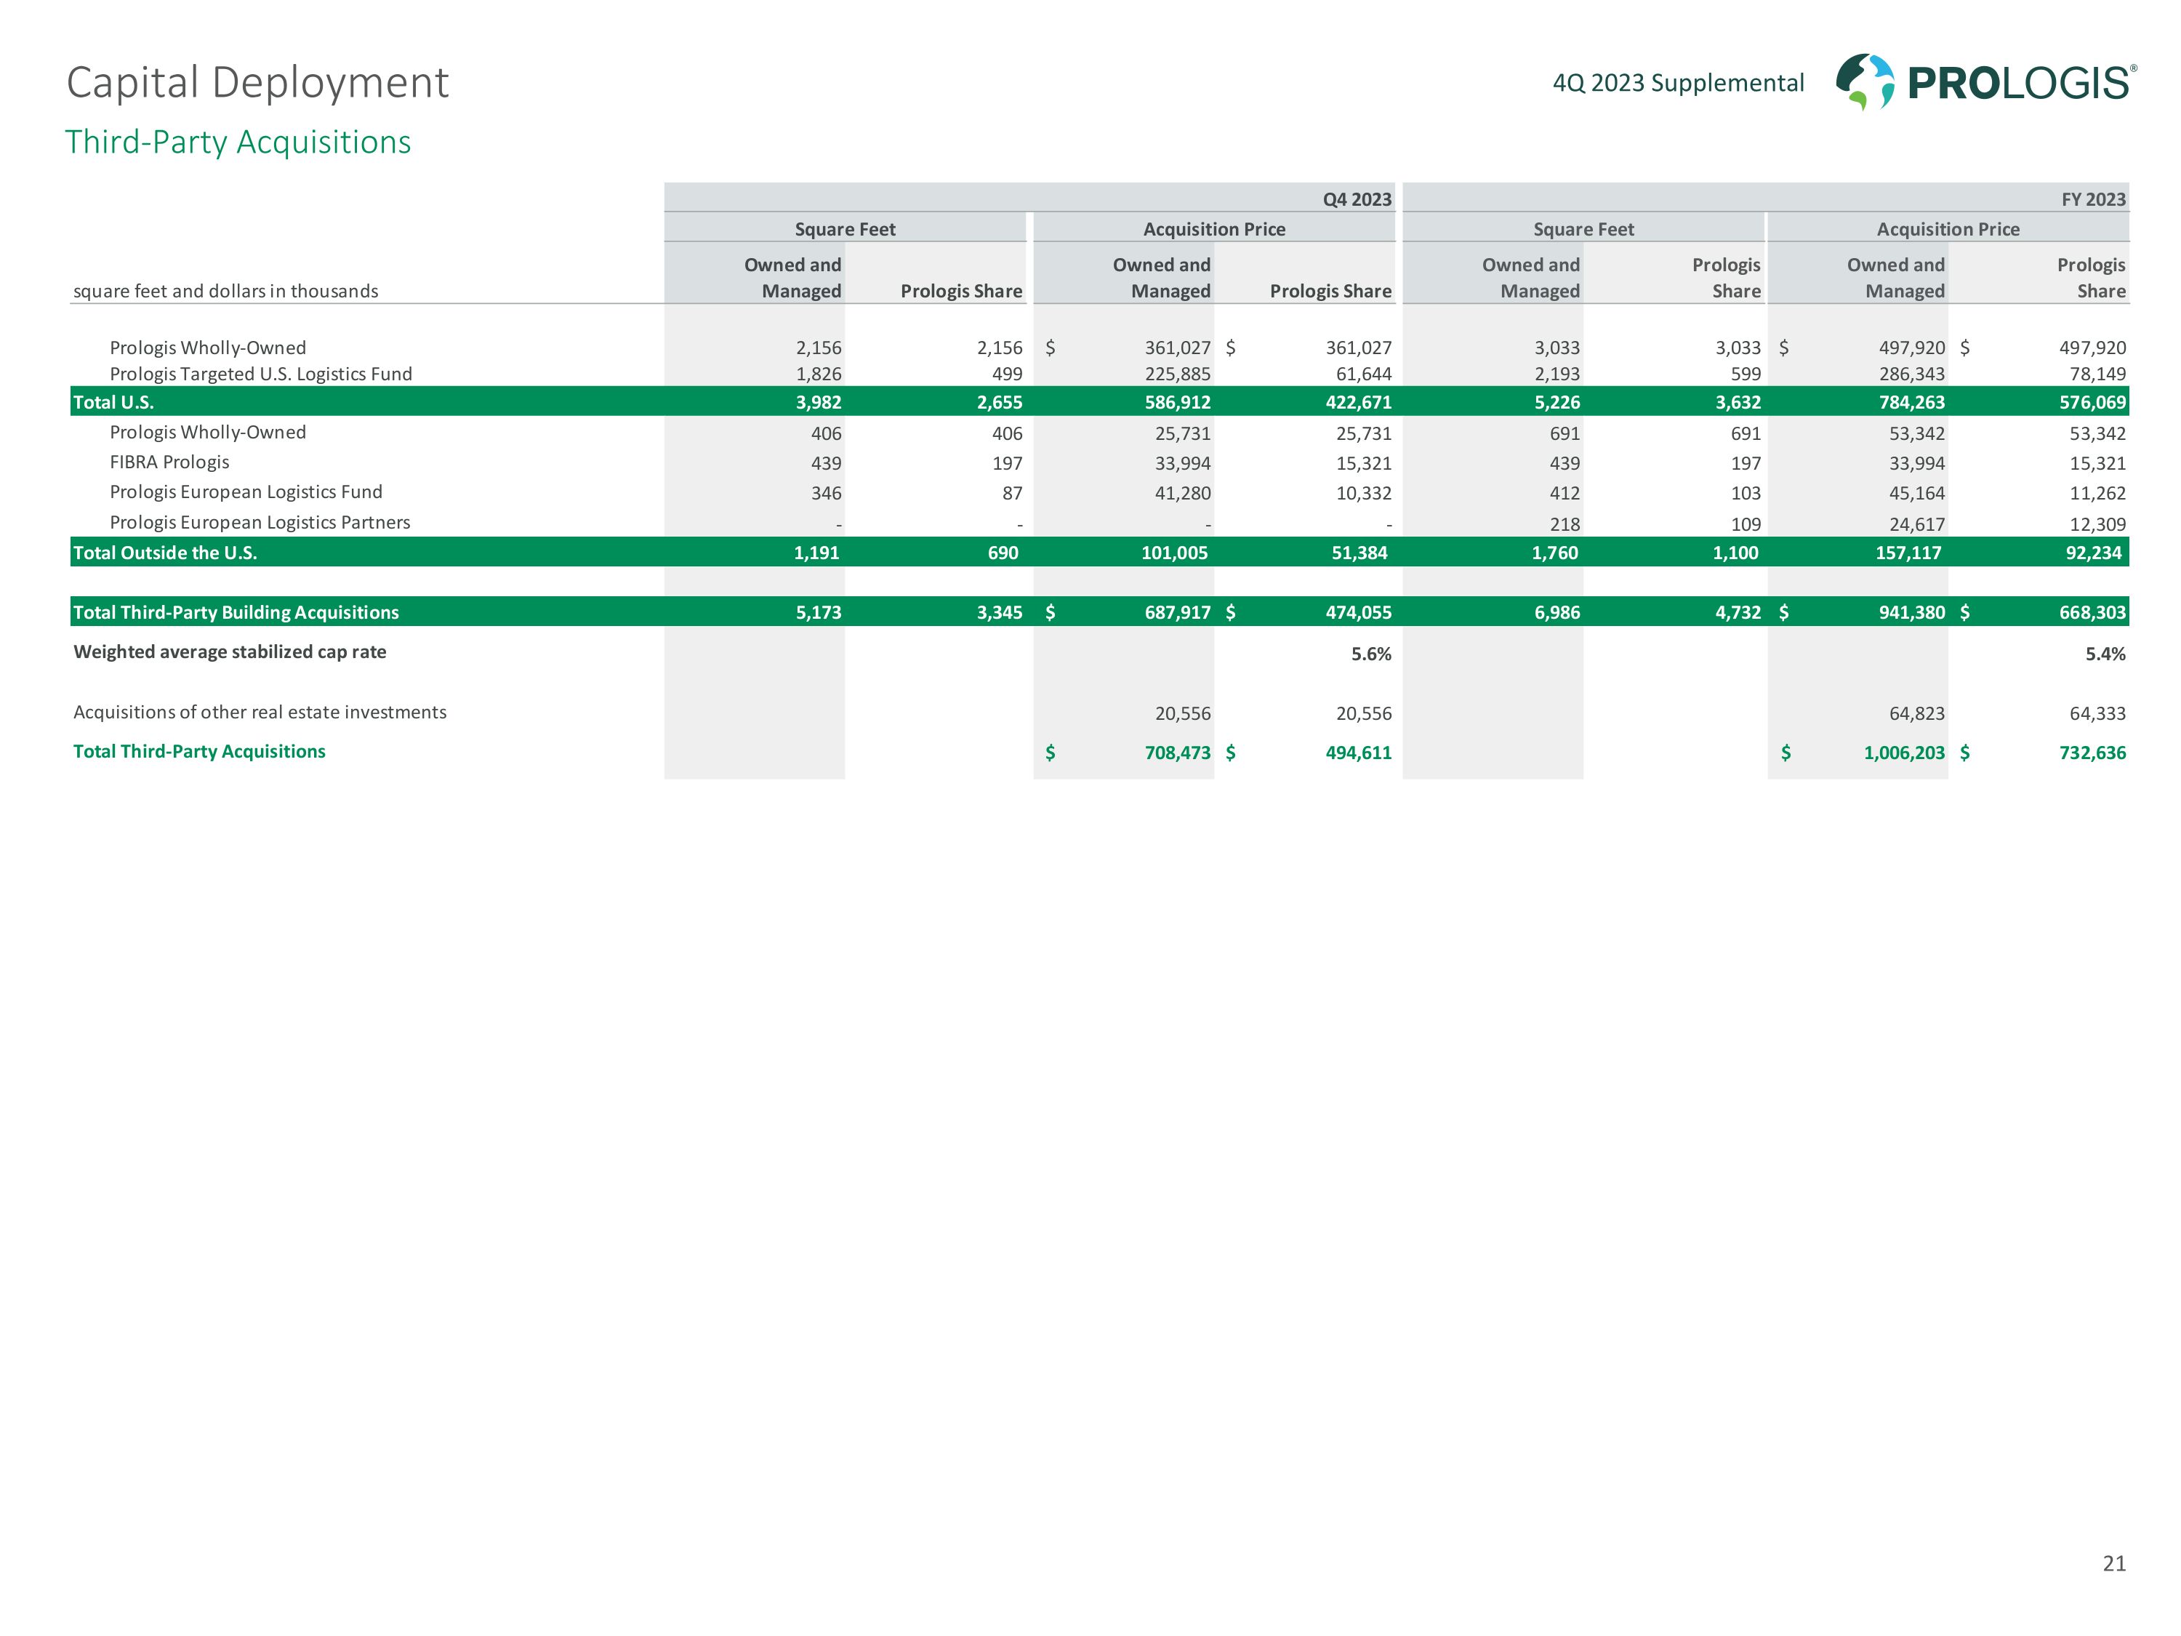Click page number 21 at bottom
Viewport: 2181px width, 1636px height.
[x=2113, y=1563]
